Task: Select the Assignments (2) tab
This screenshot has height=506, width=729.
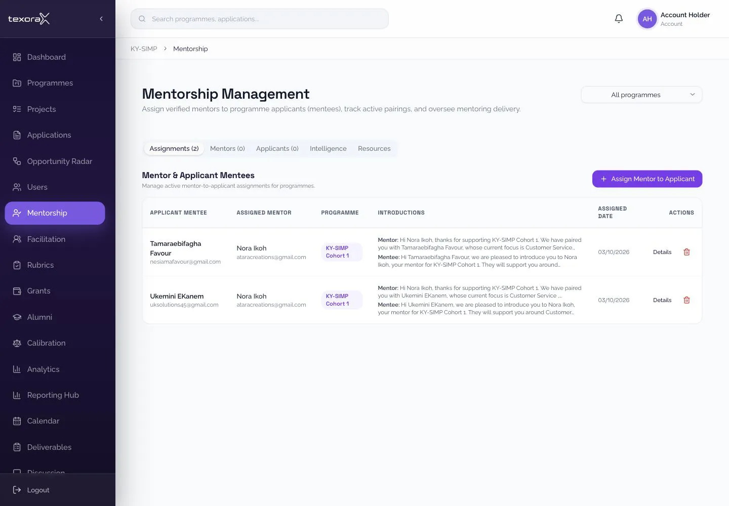Action: [174, 149]
